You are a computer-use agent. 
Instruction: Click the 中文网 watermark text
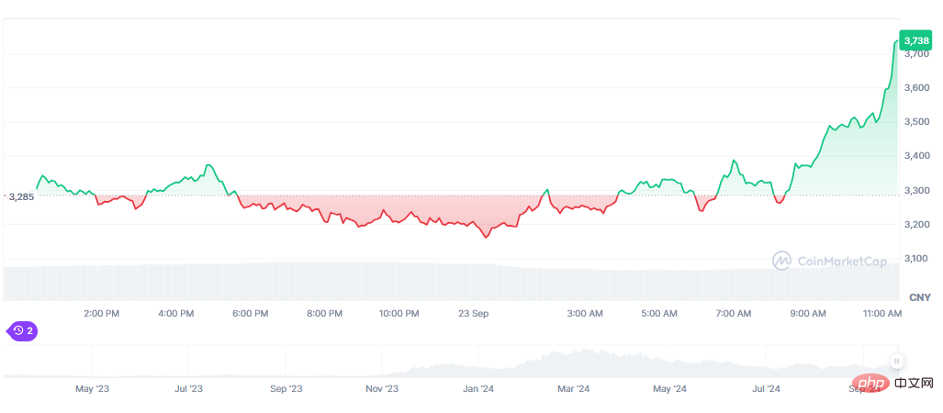913,382
